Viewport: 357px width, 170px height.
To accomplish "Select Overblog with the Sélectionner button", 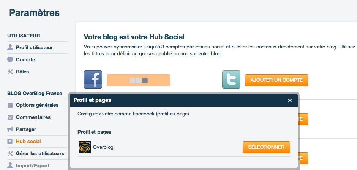I will tap(266, 147).
